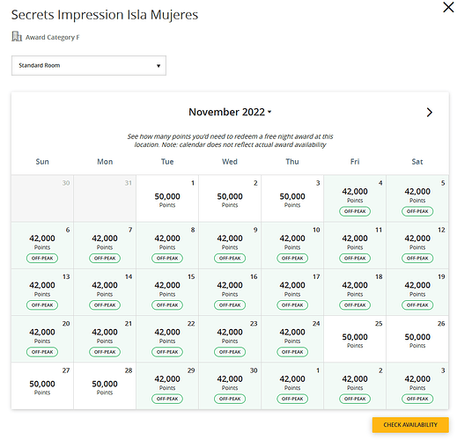Pick November 21 calendar cell
The image size is (457, 440).
point(105,339)
